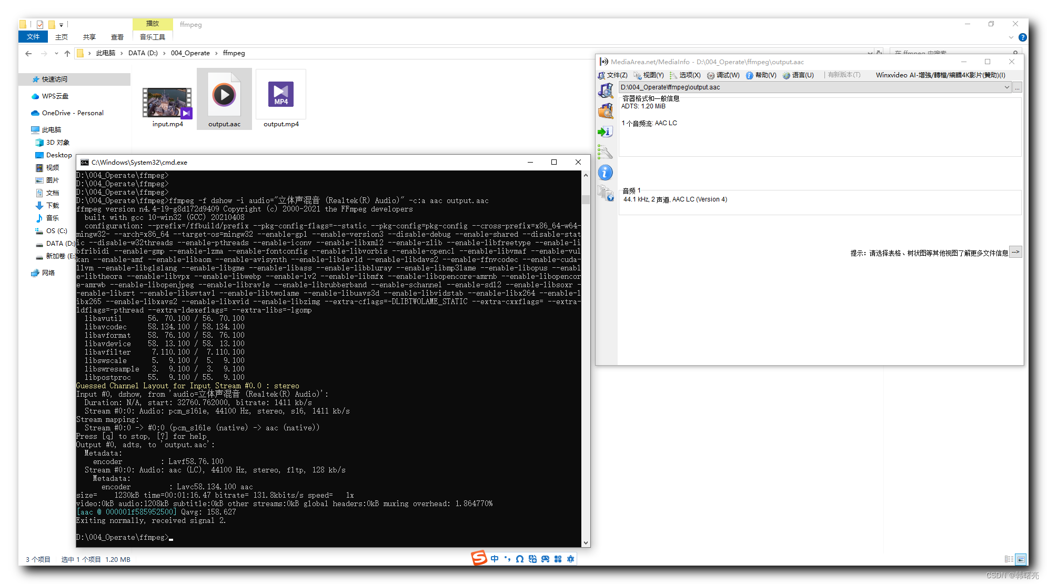Click 004_Operate in the address breadcrumb
This screenshot has width=1047, height=584.
click(190, 53)
